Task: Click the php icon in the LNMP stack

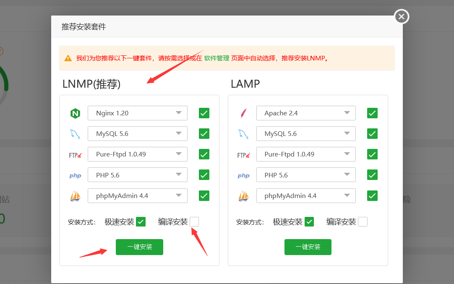Action: point(75,175)
